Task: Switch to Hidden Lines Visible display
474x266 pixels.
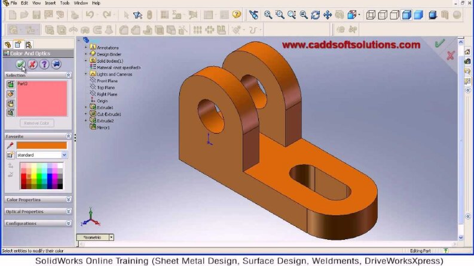Action: [x=383, y=14]
